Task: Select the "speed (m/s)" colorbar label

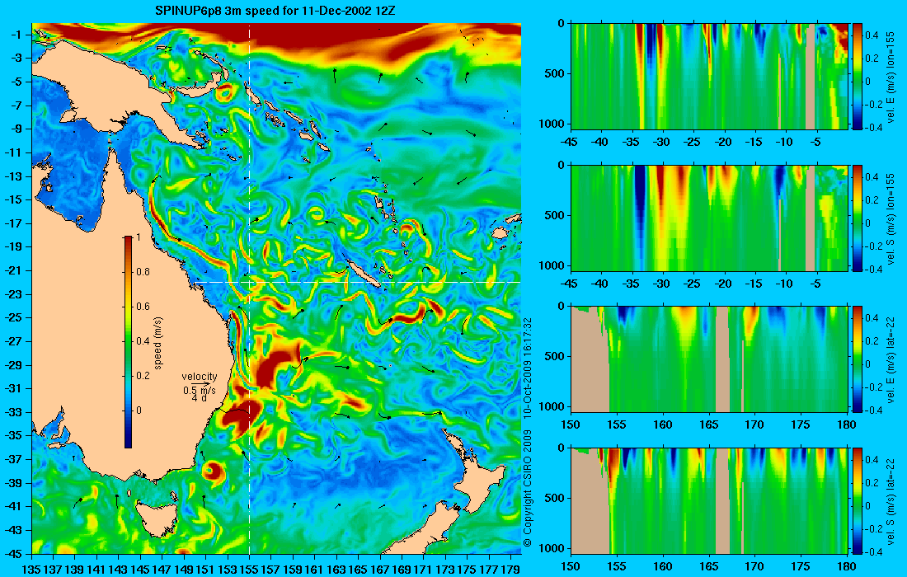Action: [x=158, y=342]
